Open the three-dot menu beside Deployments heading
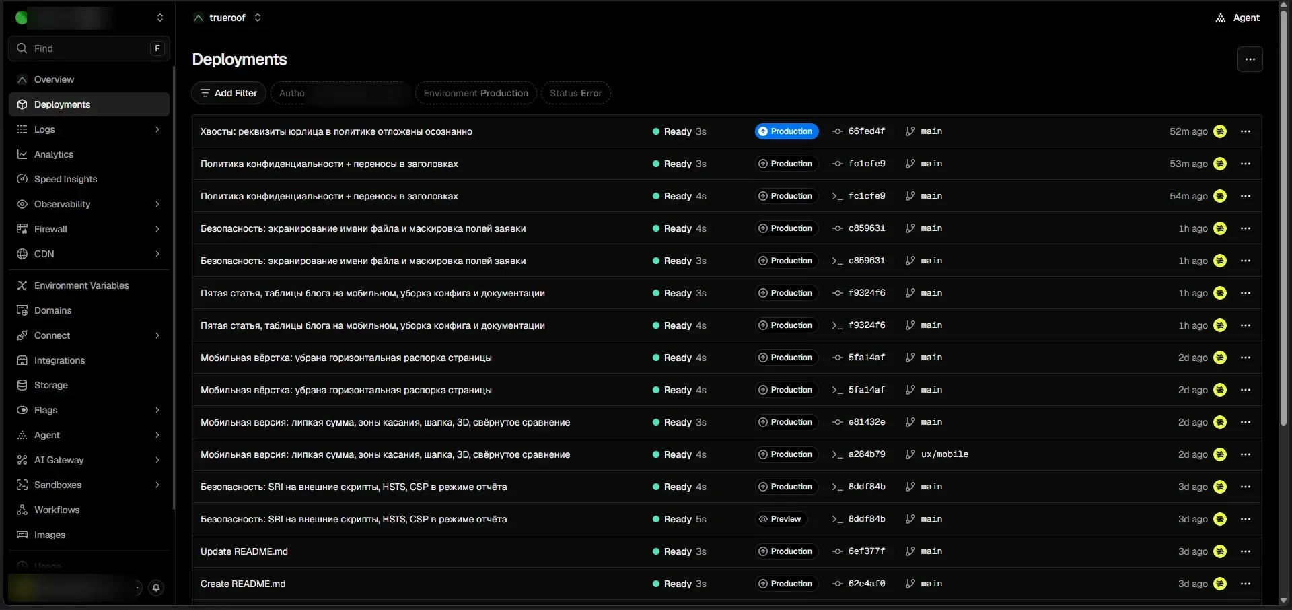The height and width of the screenshot is (610, 1292). (x=1250, y=59)
